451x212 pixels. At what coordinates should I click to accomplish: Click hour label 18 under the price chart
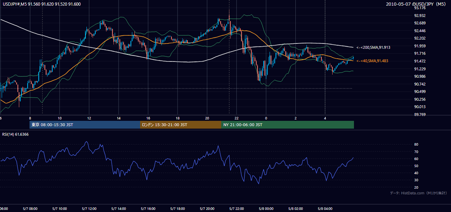(178, 118)
